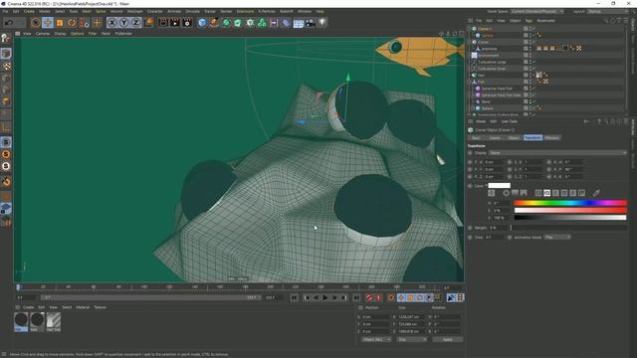
Task: Collapse the Cloner.1 object hierarchy
Action: click(x=469, y=29)
